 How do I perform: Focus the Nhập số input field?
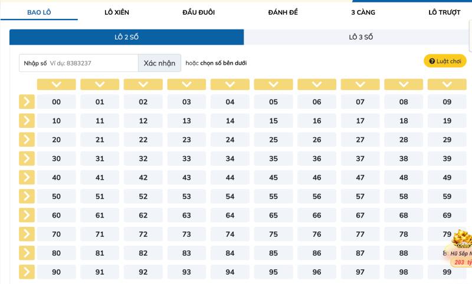point(93,63)
